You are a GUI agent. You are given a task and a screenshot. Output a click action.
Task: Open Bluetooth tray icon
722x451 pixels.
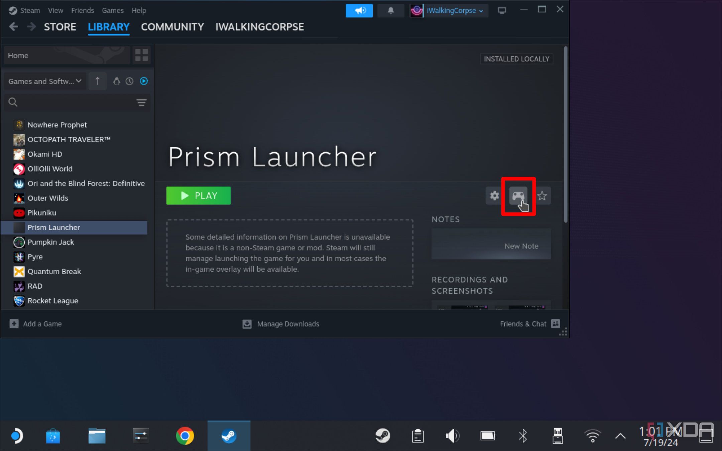click(523, 436)
